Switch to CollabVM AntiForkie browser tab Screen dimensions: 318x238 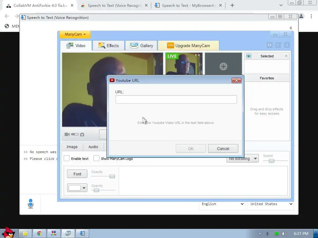point(40,6)
